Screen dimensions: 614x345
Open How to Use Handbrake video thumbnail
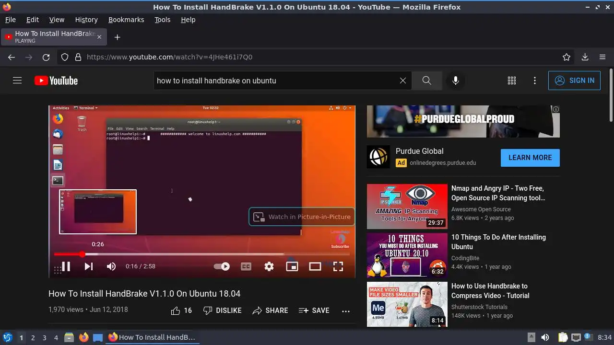click(x=407, y=304)
